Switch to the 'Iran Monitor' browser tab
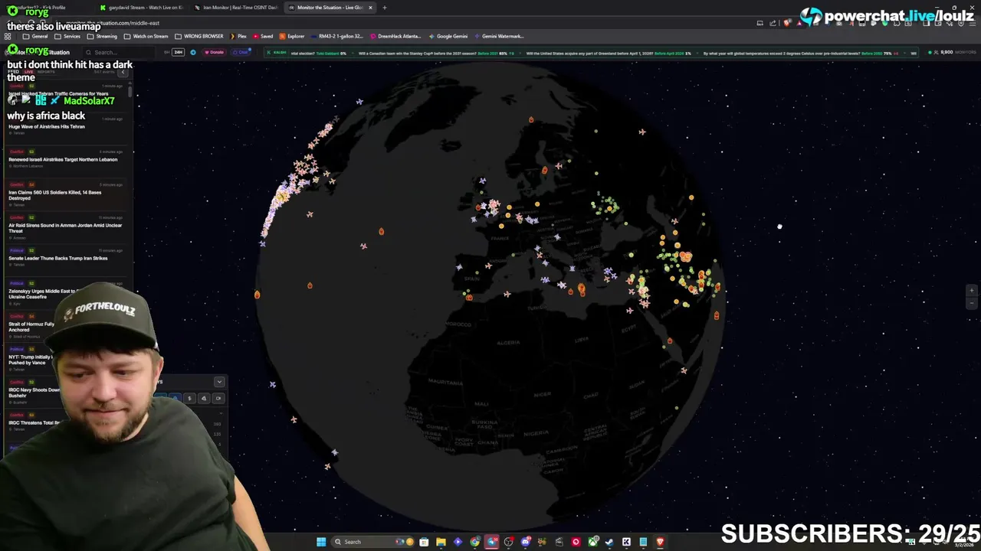This screenshot has width=981, height=551. 236,8
